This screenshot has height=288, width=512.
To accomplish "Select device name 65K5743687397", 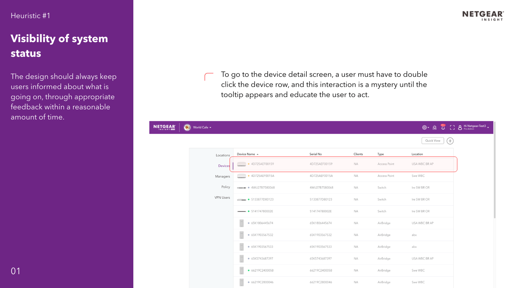I will click(262, 259).
